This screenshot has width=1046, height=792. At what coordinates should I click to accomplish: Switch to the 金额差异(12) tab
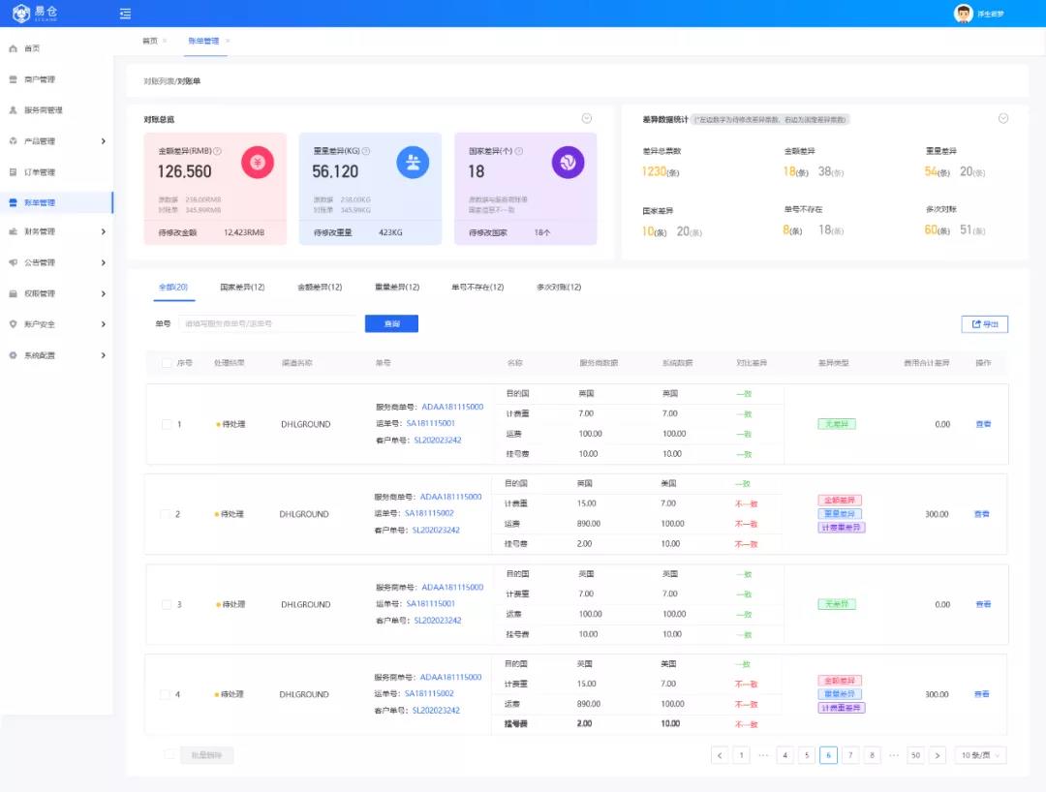[x=319, y=288]
